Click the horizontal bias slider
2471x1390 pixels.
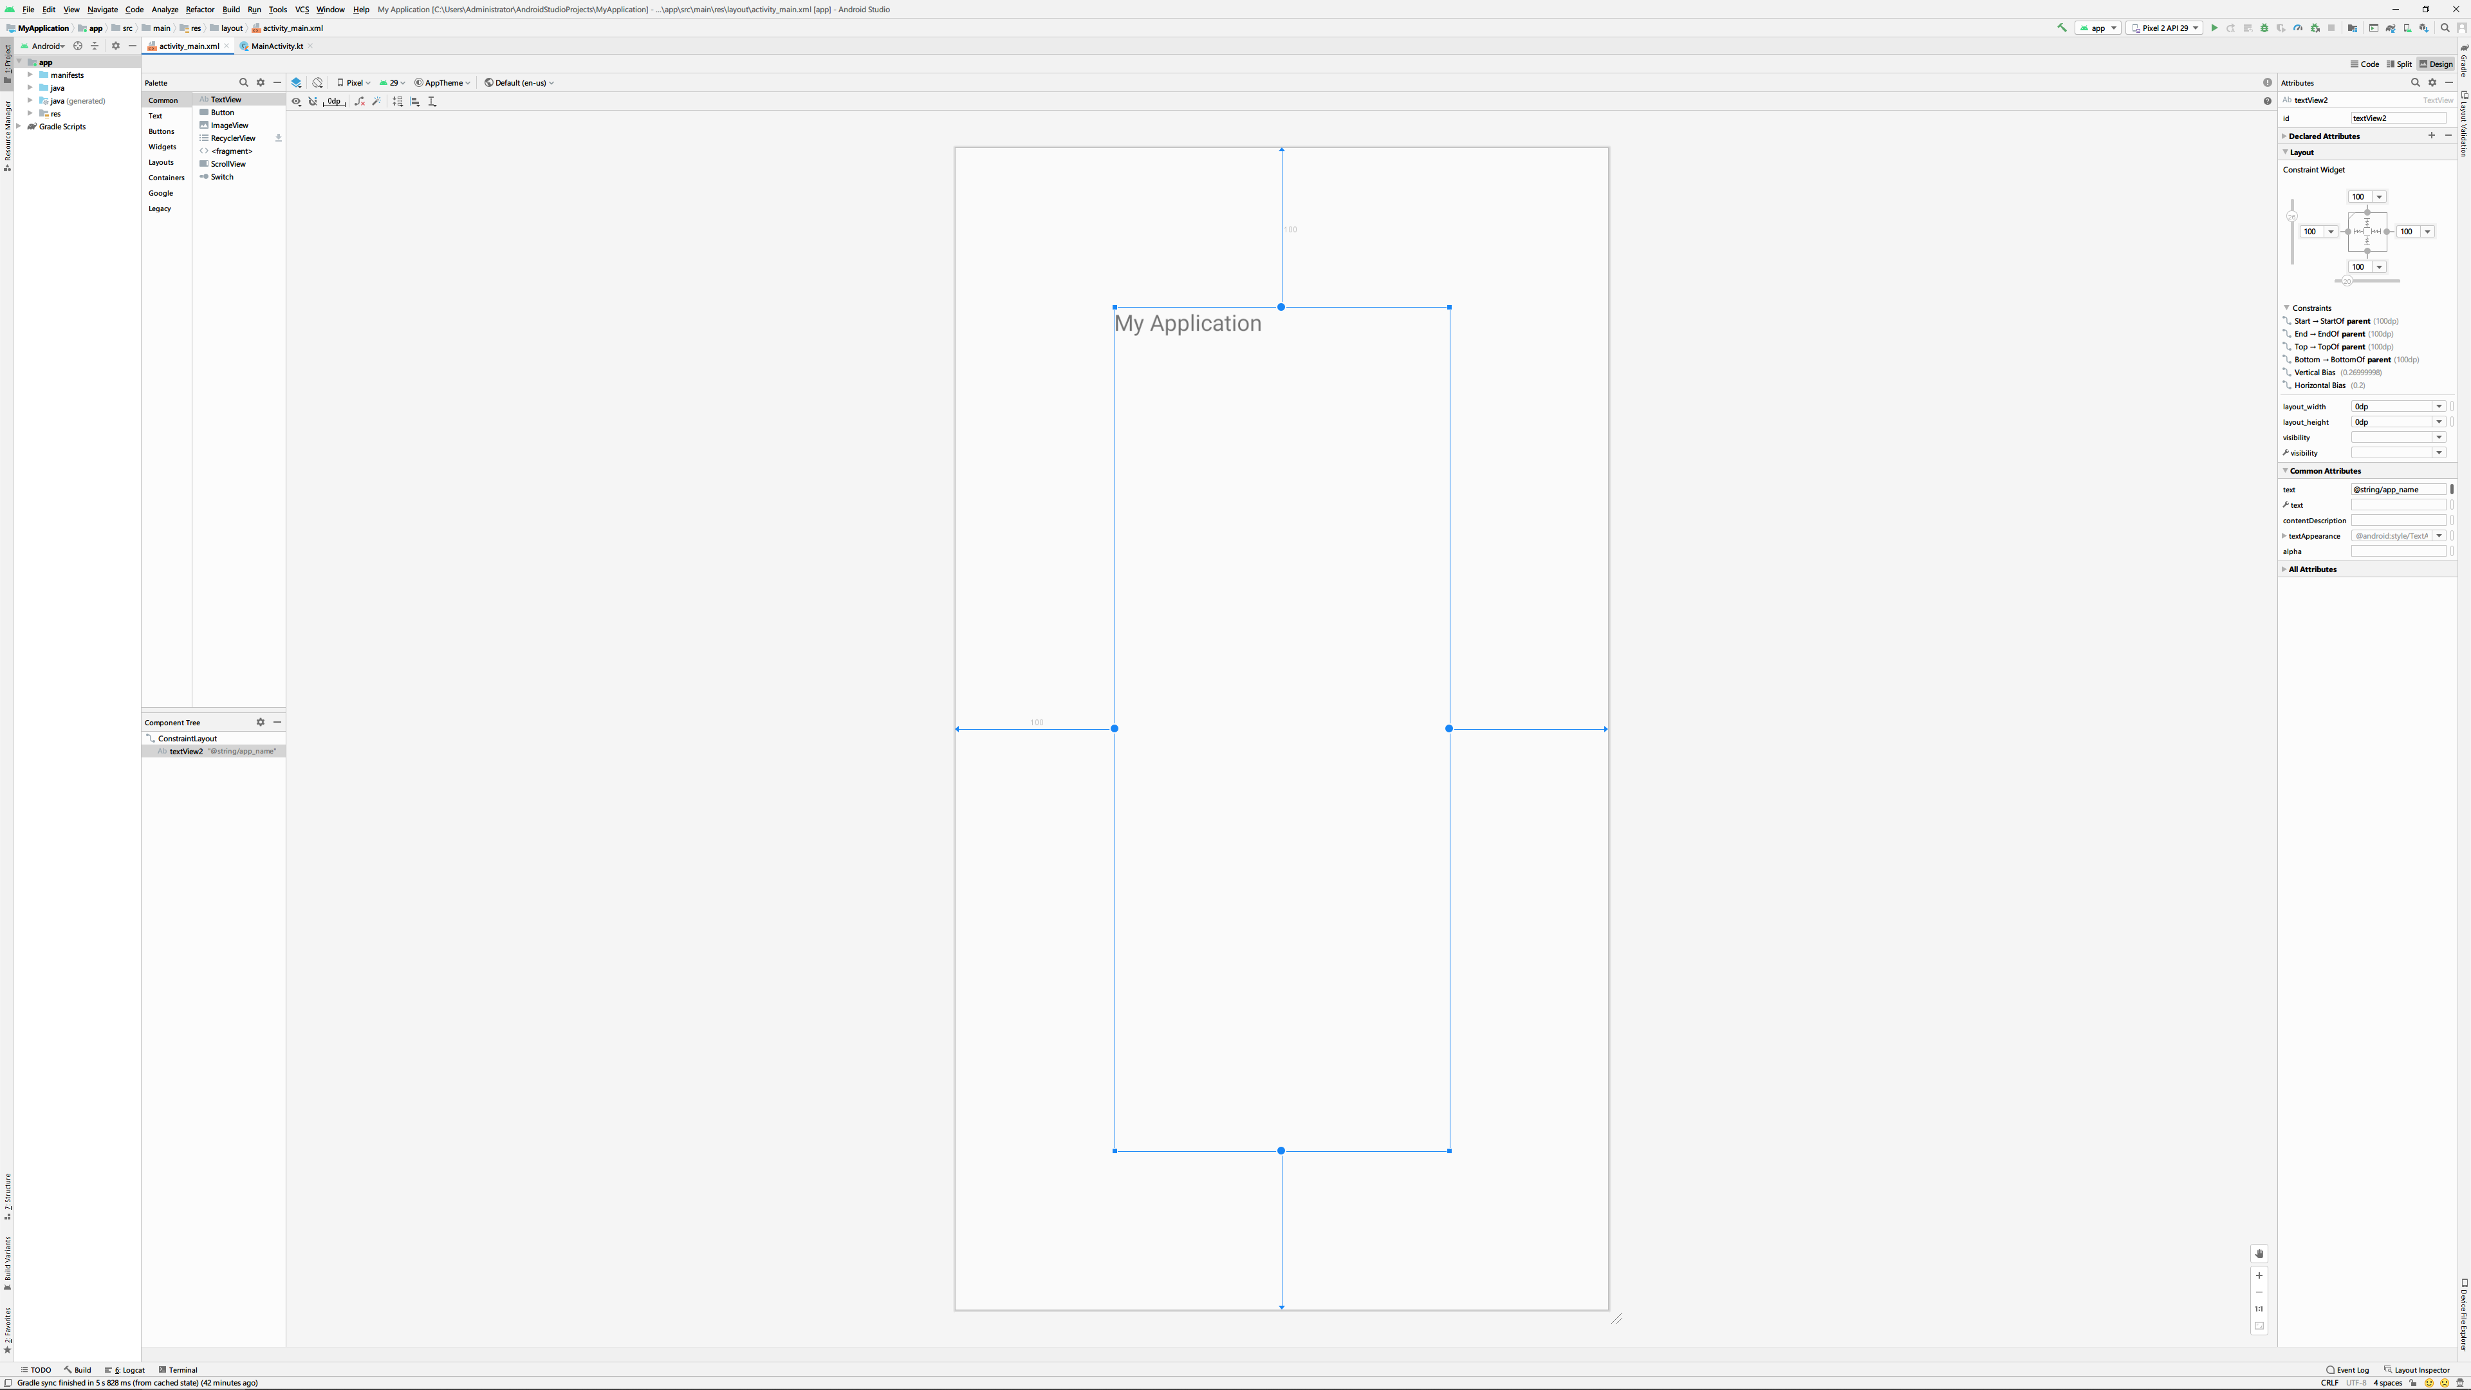[x=2347, y=281]
